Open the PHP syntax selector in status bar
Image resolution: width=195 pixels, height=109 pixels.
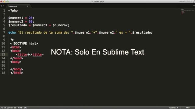coord(188,108)
